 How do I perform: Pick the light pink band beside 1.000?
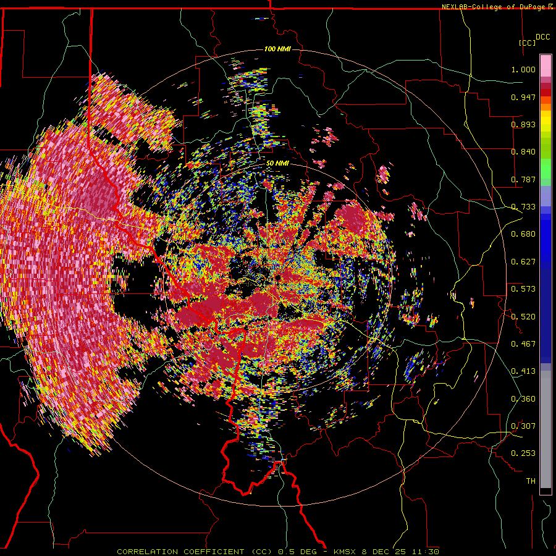coord(545,66)
